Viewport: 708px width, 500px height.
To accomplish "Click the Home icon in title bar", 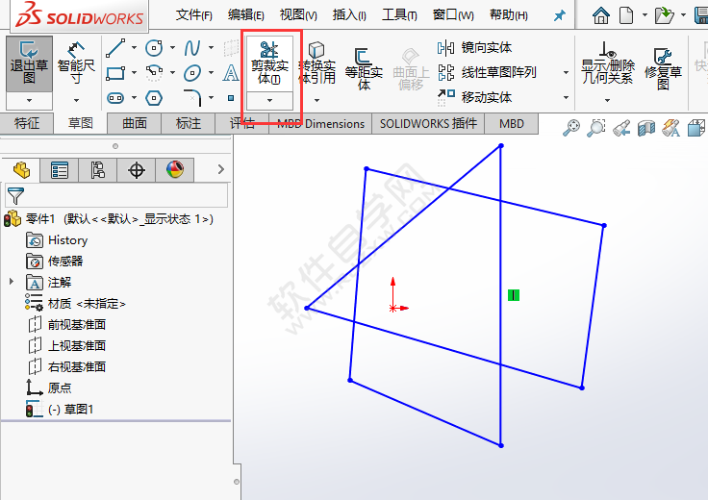I will (601, 15).
